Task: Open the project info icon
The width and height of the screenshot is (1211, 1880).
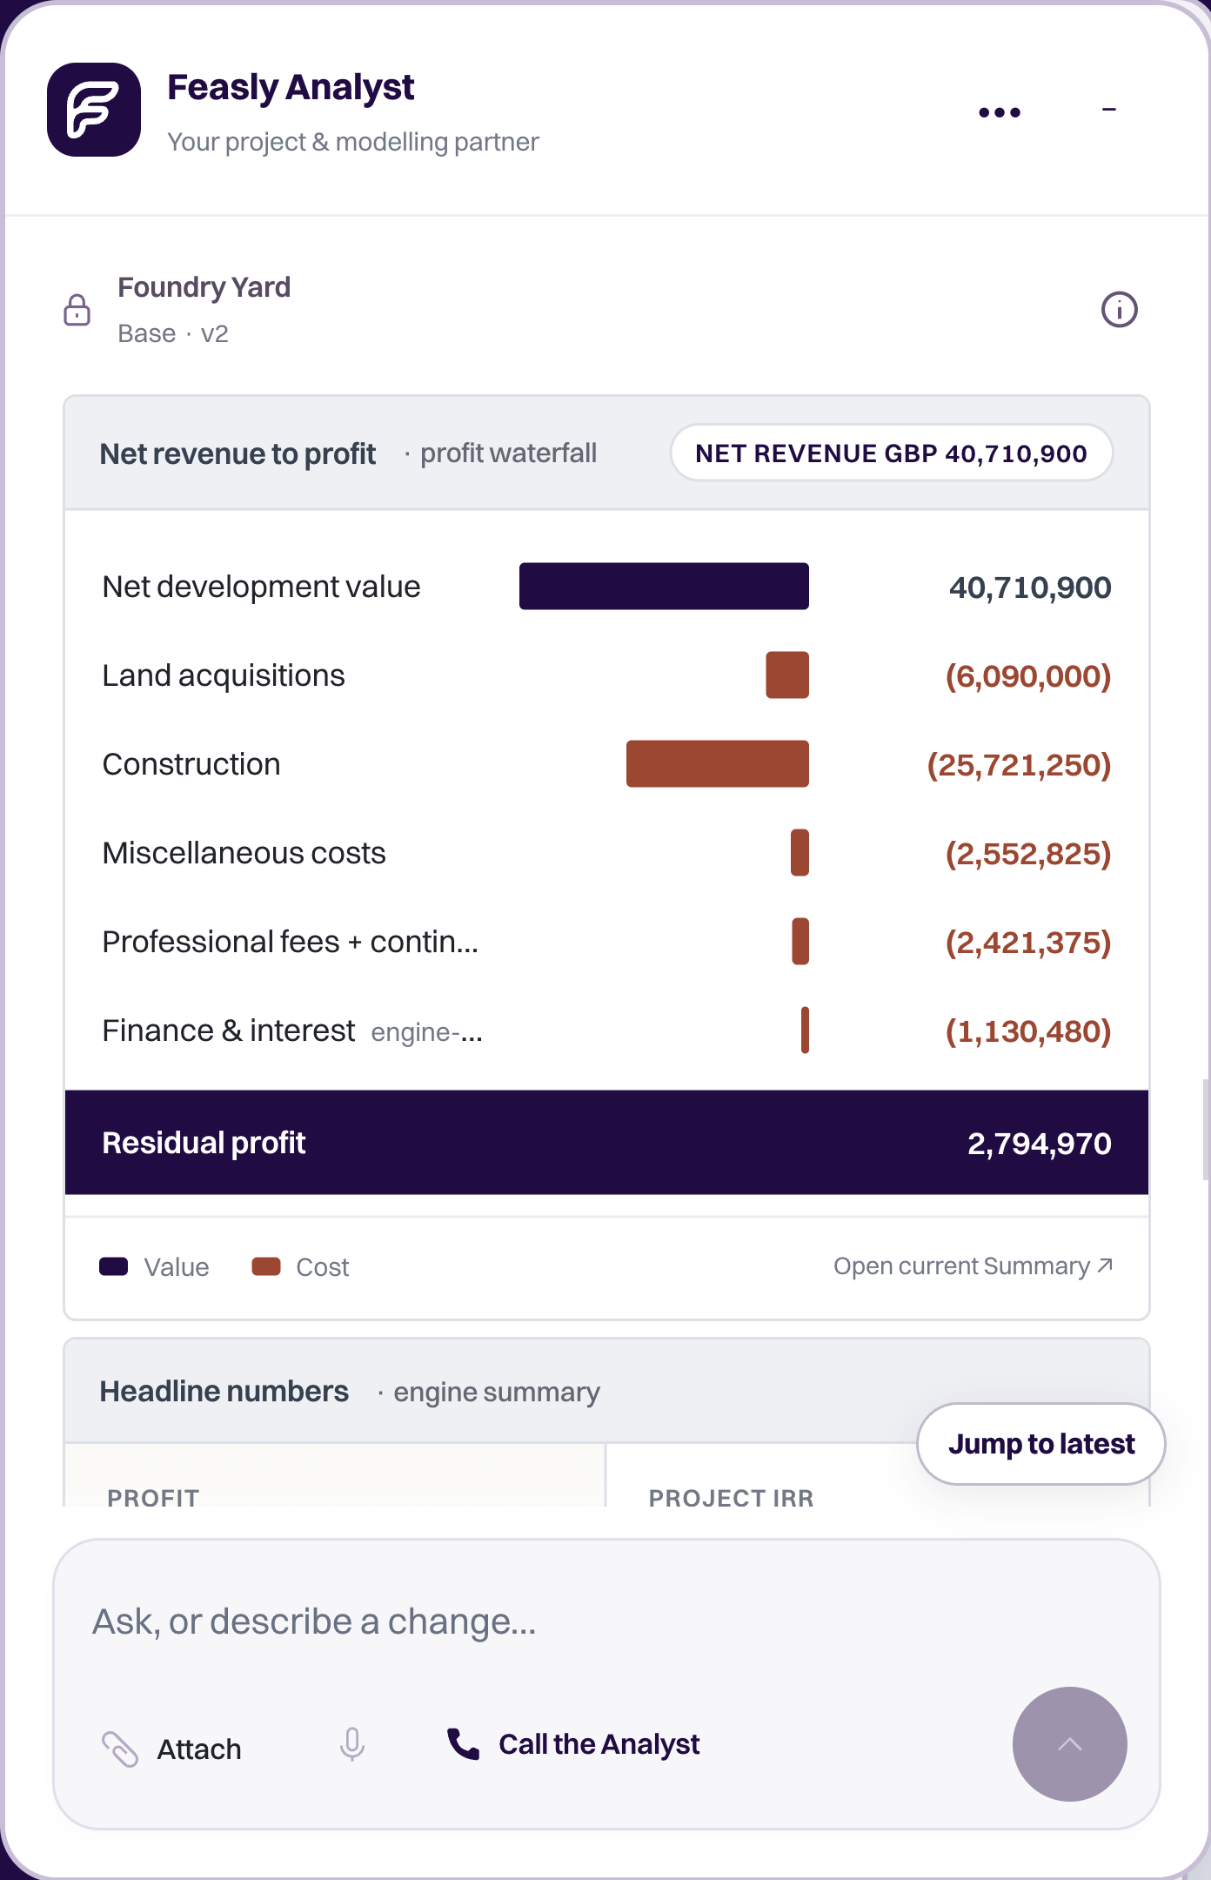Action: 1120,309
